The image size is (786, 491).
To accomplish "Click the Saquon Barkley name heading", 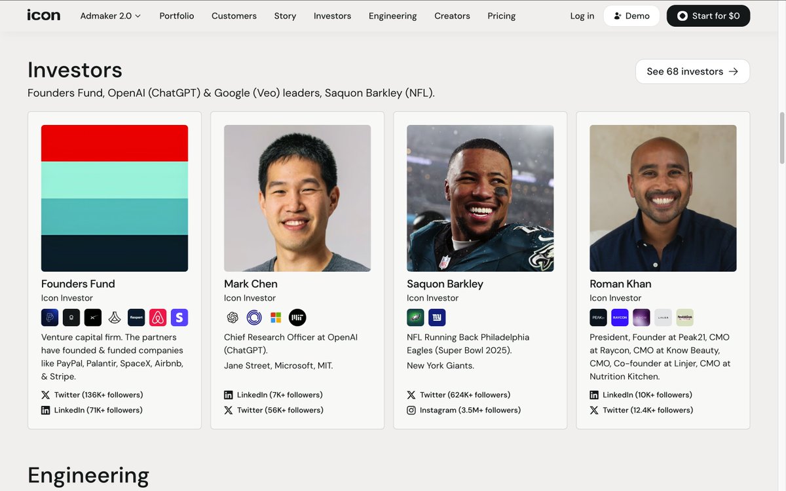I will 445,283.
